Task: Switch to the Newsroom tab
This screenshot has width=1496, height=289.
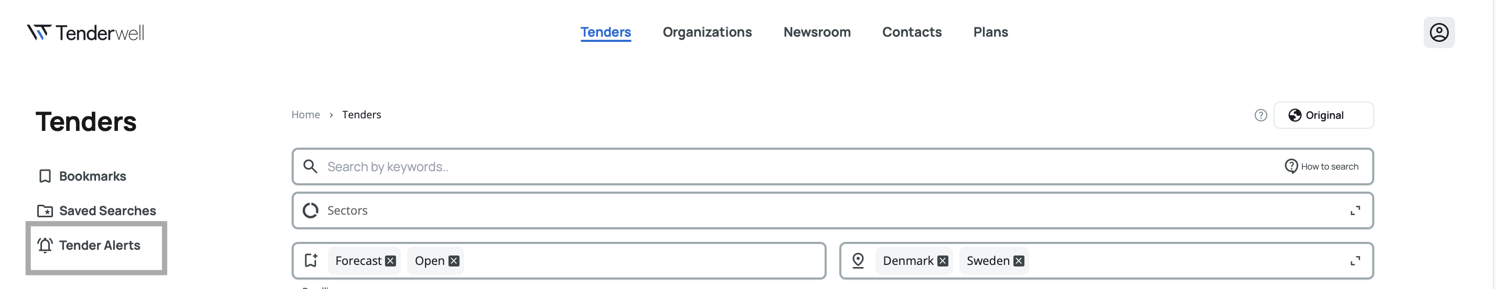Action: tap(817, 32)
